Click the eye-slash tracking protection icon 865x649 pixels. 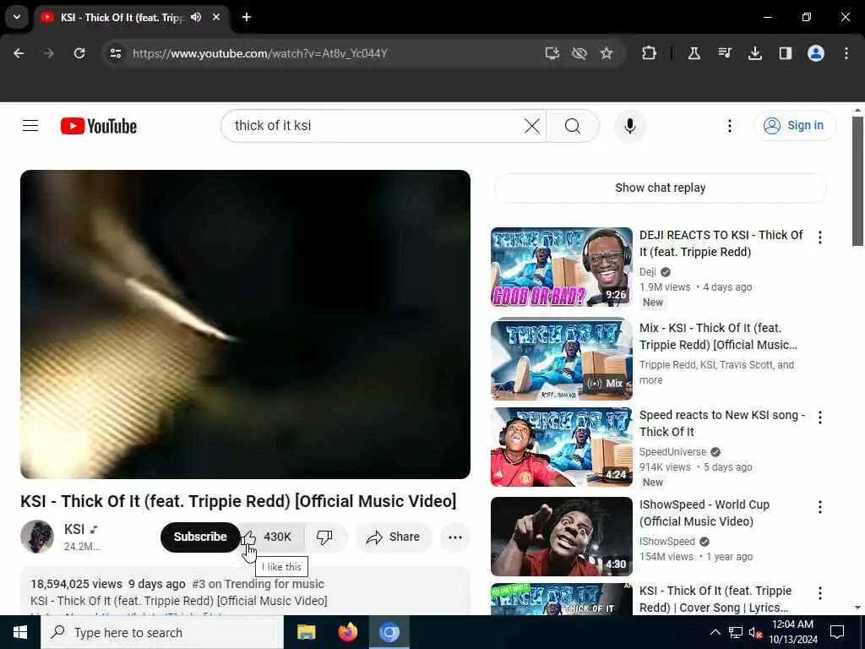tap(579, 53)
